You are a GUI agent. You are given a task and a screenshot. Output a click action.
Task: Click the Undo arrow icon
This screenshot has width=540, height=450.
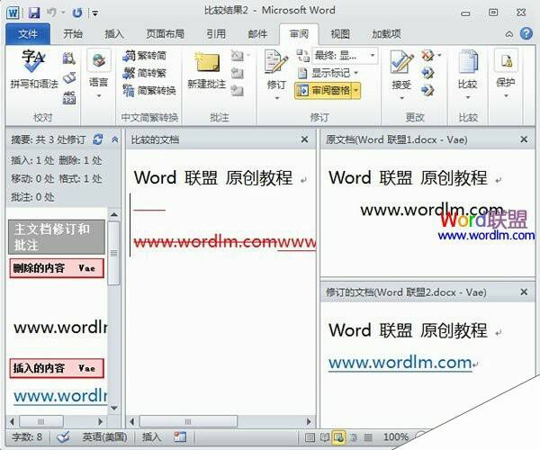click(51, 13)
